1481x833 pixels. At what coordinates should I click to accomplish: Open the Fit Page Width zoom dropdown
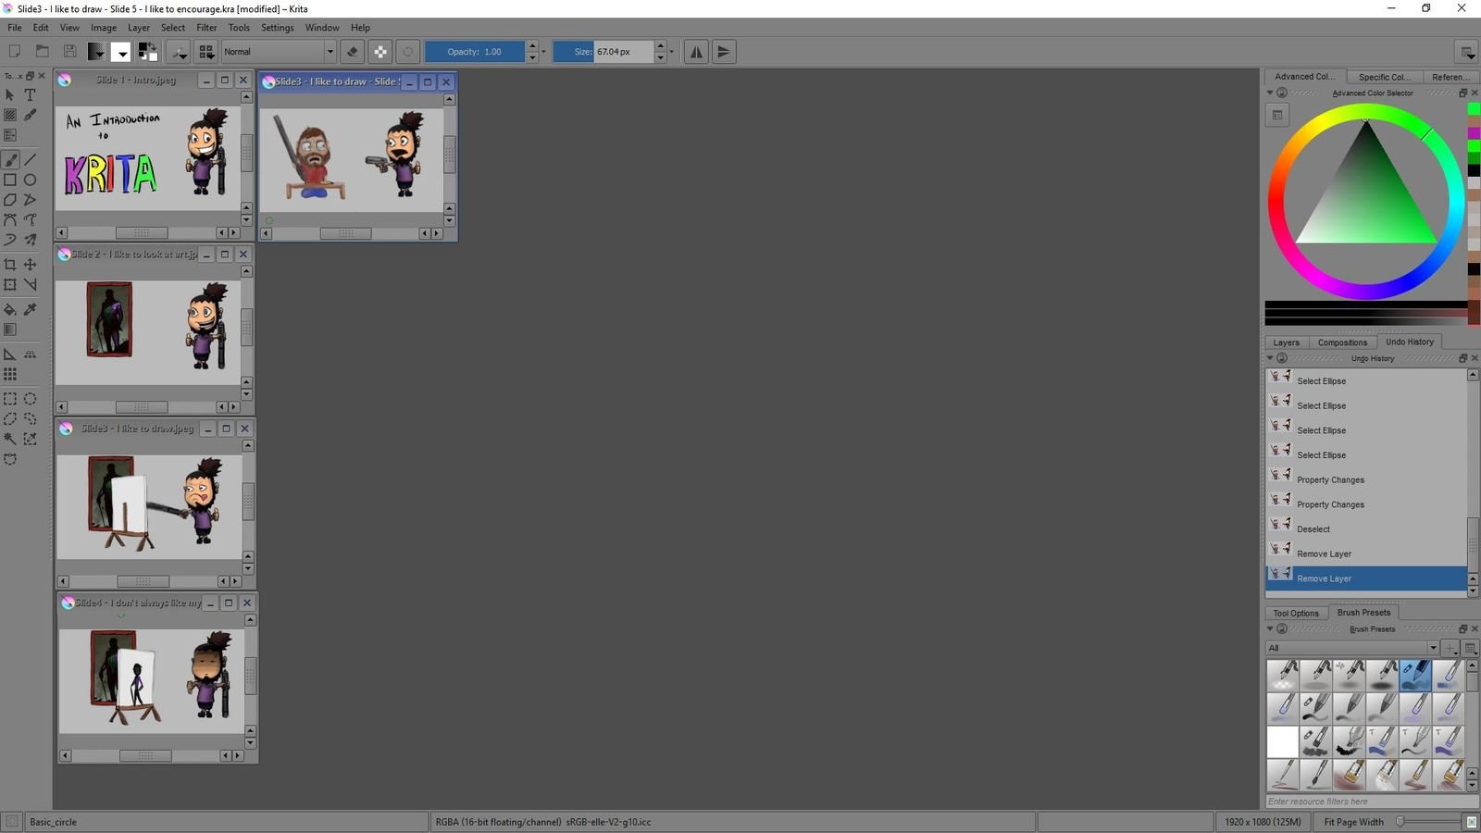tap(1354, 822)
